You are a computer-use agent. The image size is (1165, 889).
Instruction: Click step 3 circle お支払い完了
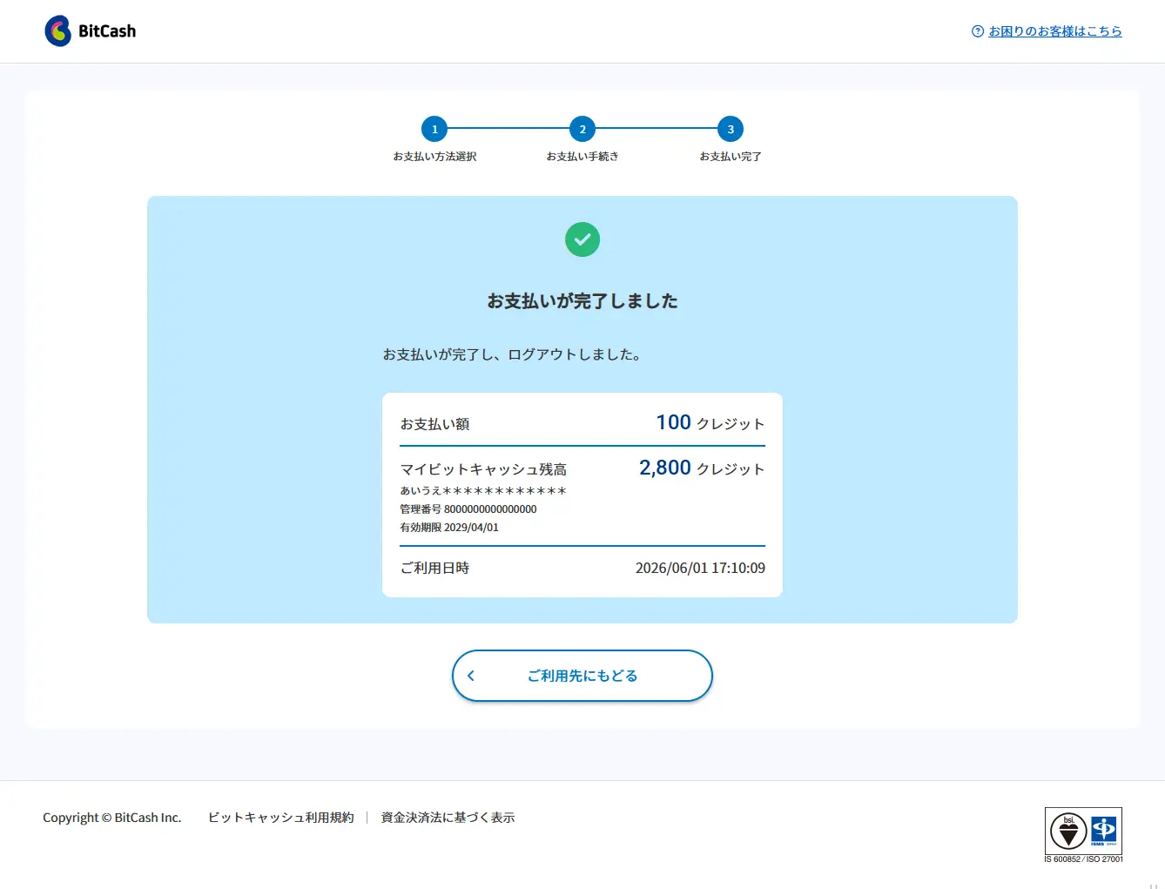coord(731,129)
